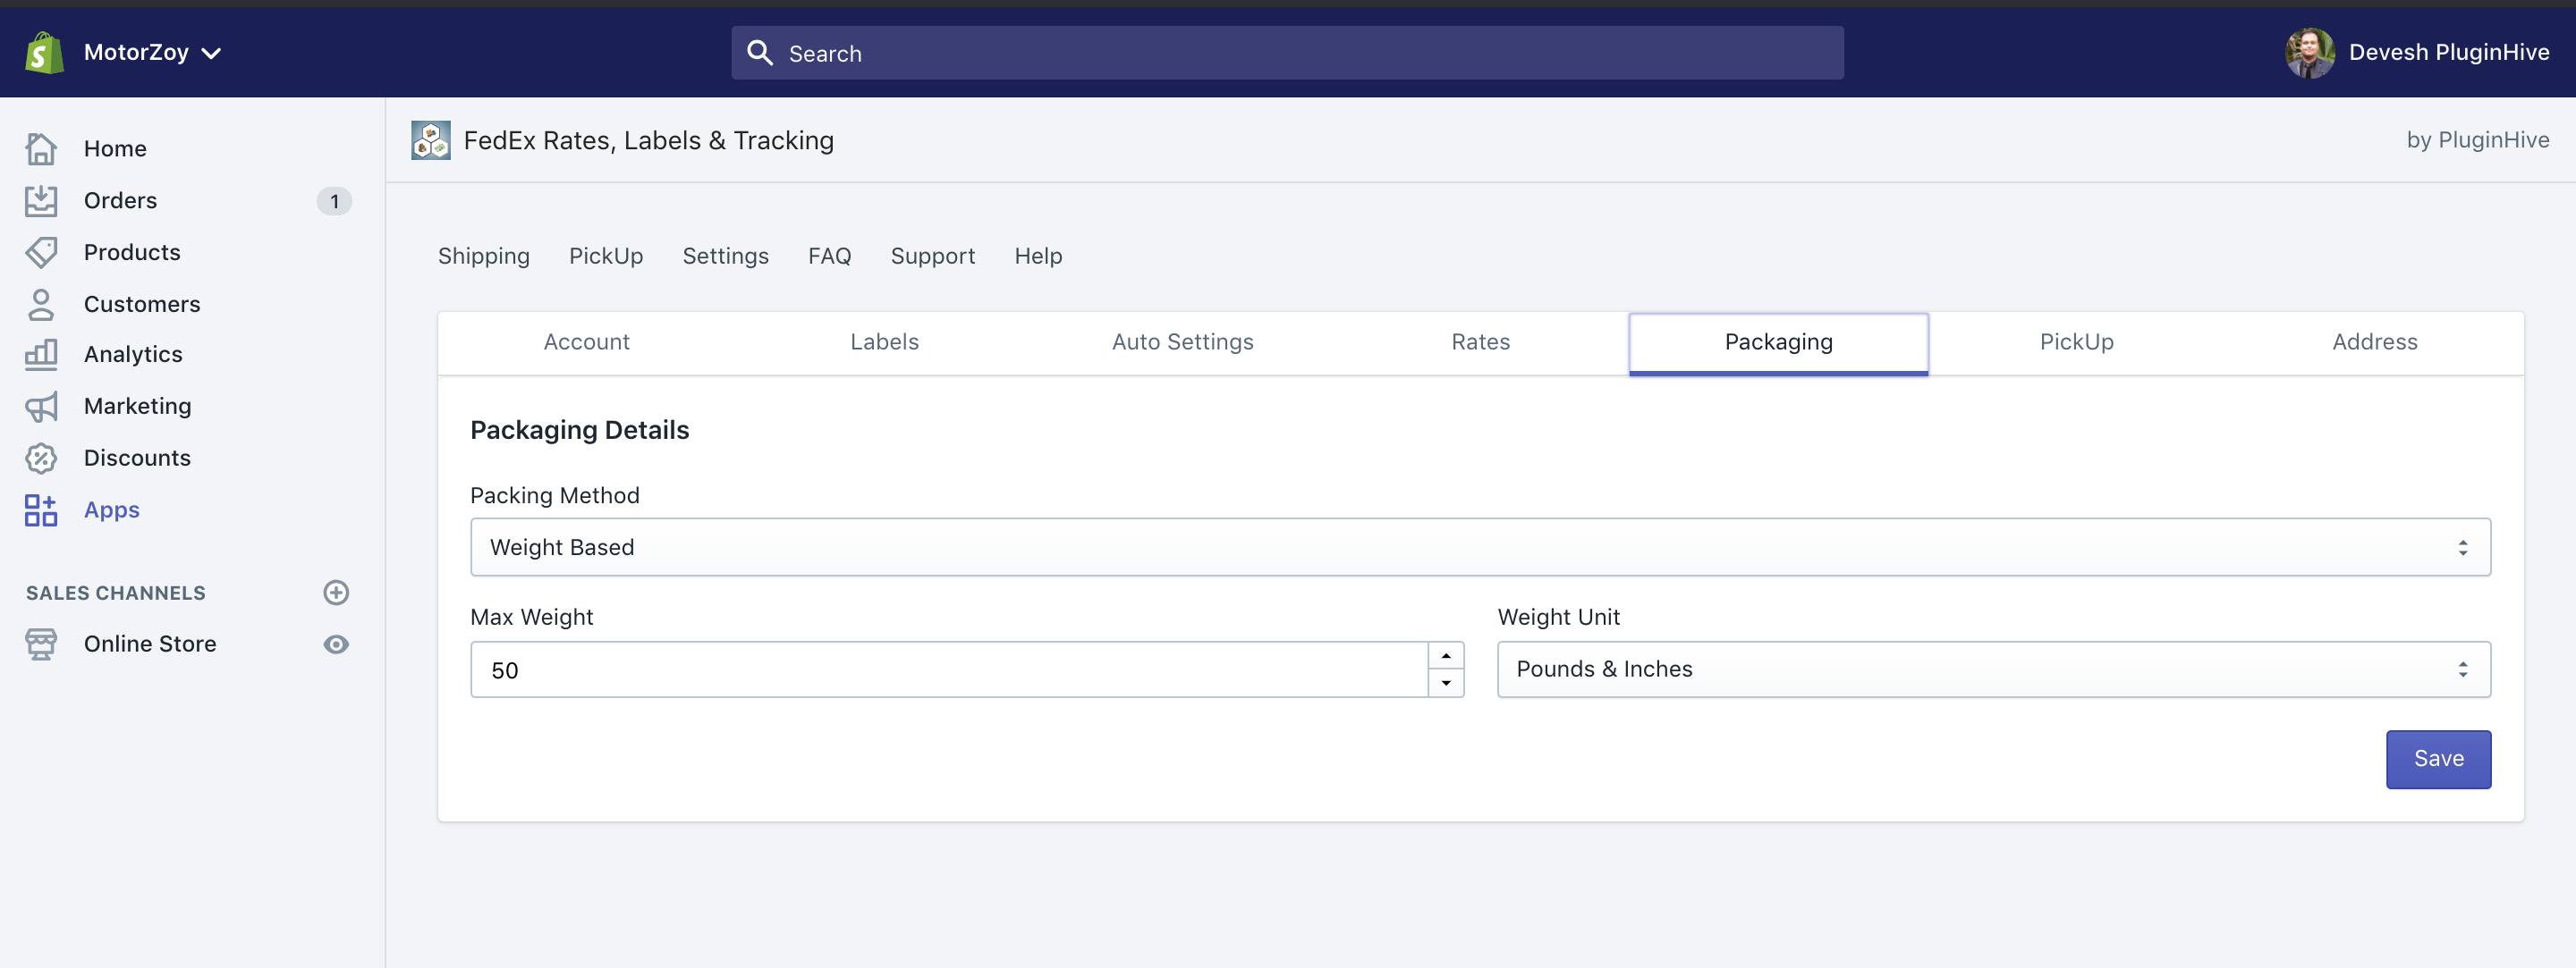Open the Packing Method dropdown
This screenshot has width=2576, height=968.
1481,547
